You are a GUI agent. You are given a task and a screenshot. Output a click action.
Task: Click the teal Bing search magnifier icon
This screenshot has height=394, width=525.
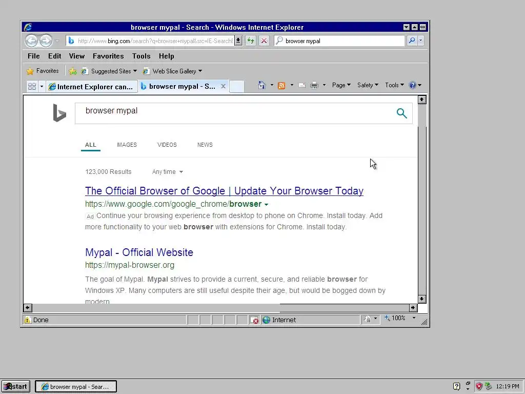coord(401,113)
